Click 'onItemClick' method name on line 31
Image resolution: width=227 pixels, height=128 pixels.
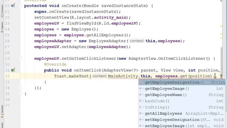tap(88, 70)
